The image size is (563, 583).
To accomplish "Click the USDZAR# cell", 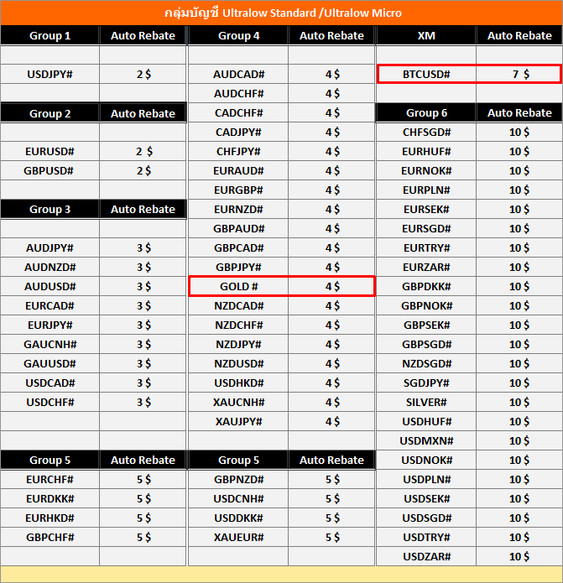I will click(x=426, y=556).
